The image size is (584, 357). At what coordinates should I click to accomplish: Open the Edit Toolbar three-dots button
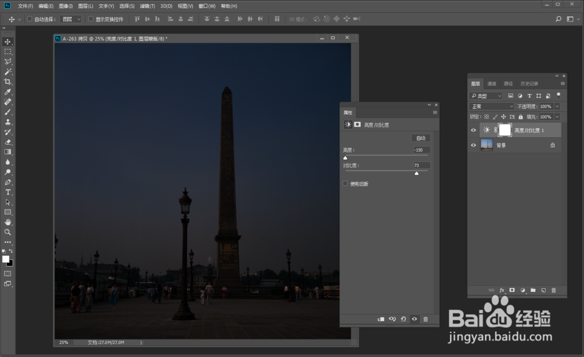click(x=8, y=242)
